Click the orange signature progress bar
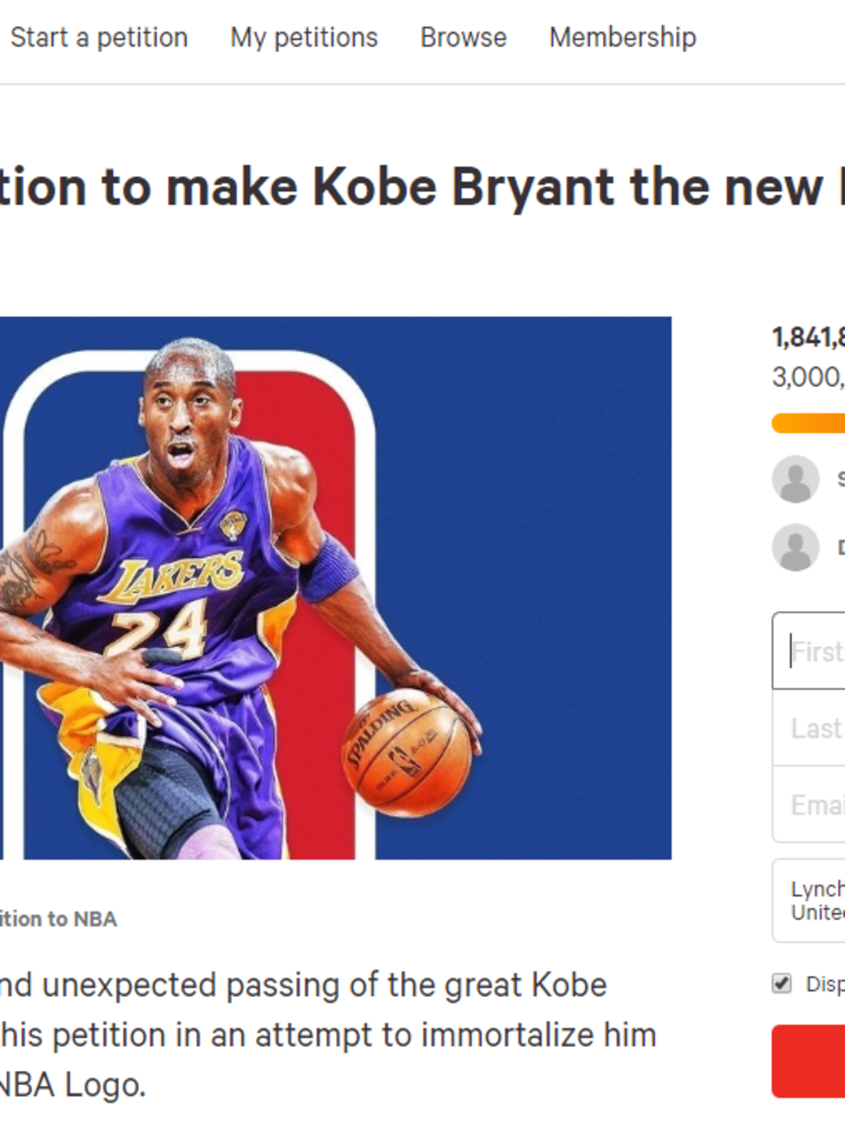This screenshot has height=1128, width=845. click(x=808, y=423)
